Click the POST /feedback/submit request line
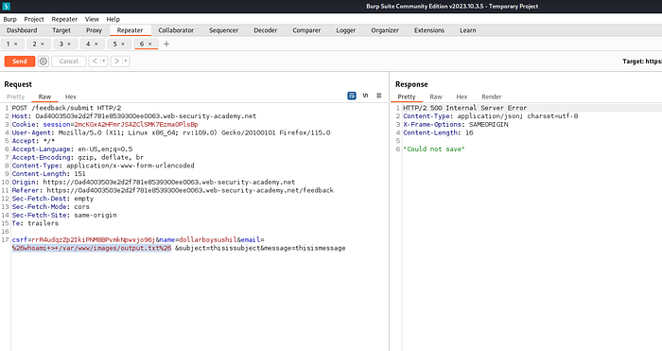The width and height of the screenshot is (662, 351). [66, 108]
